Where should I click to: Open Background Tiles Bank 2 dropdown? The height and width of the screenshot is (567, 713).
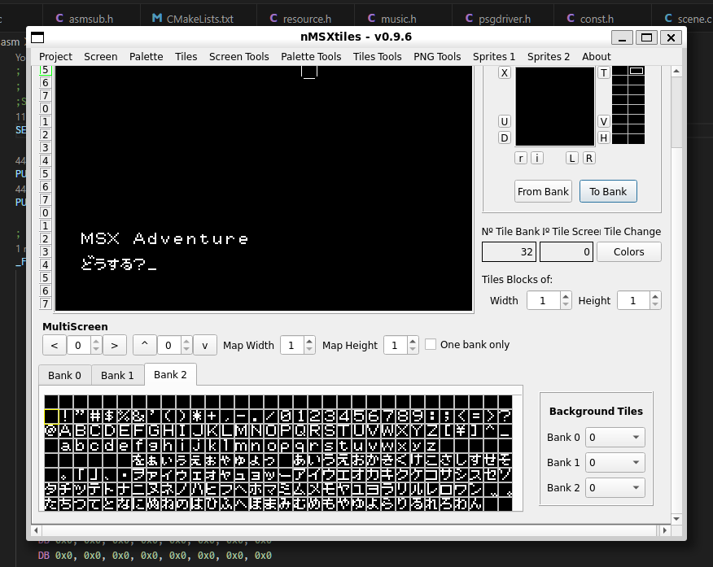point(615,487)
